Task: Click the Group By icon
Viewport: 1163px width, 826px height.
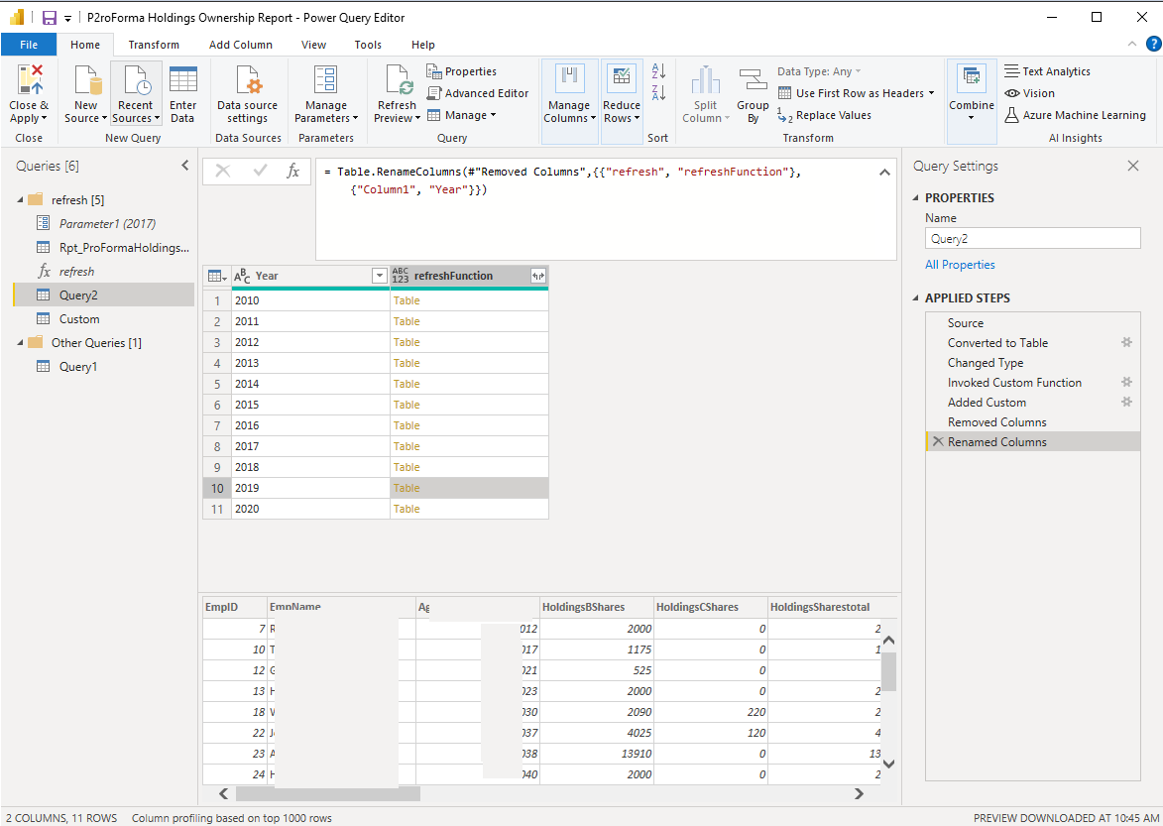Action: pos(753,81)
